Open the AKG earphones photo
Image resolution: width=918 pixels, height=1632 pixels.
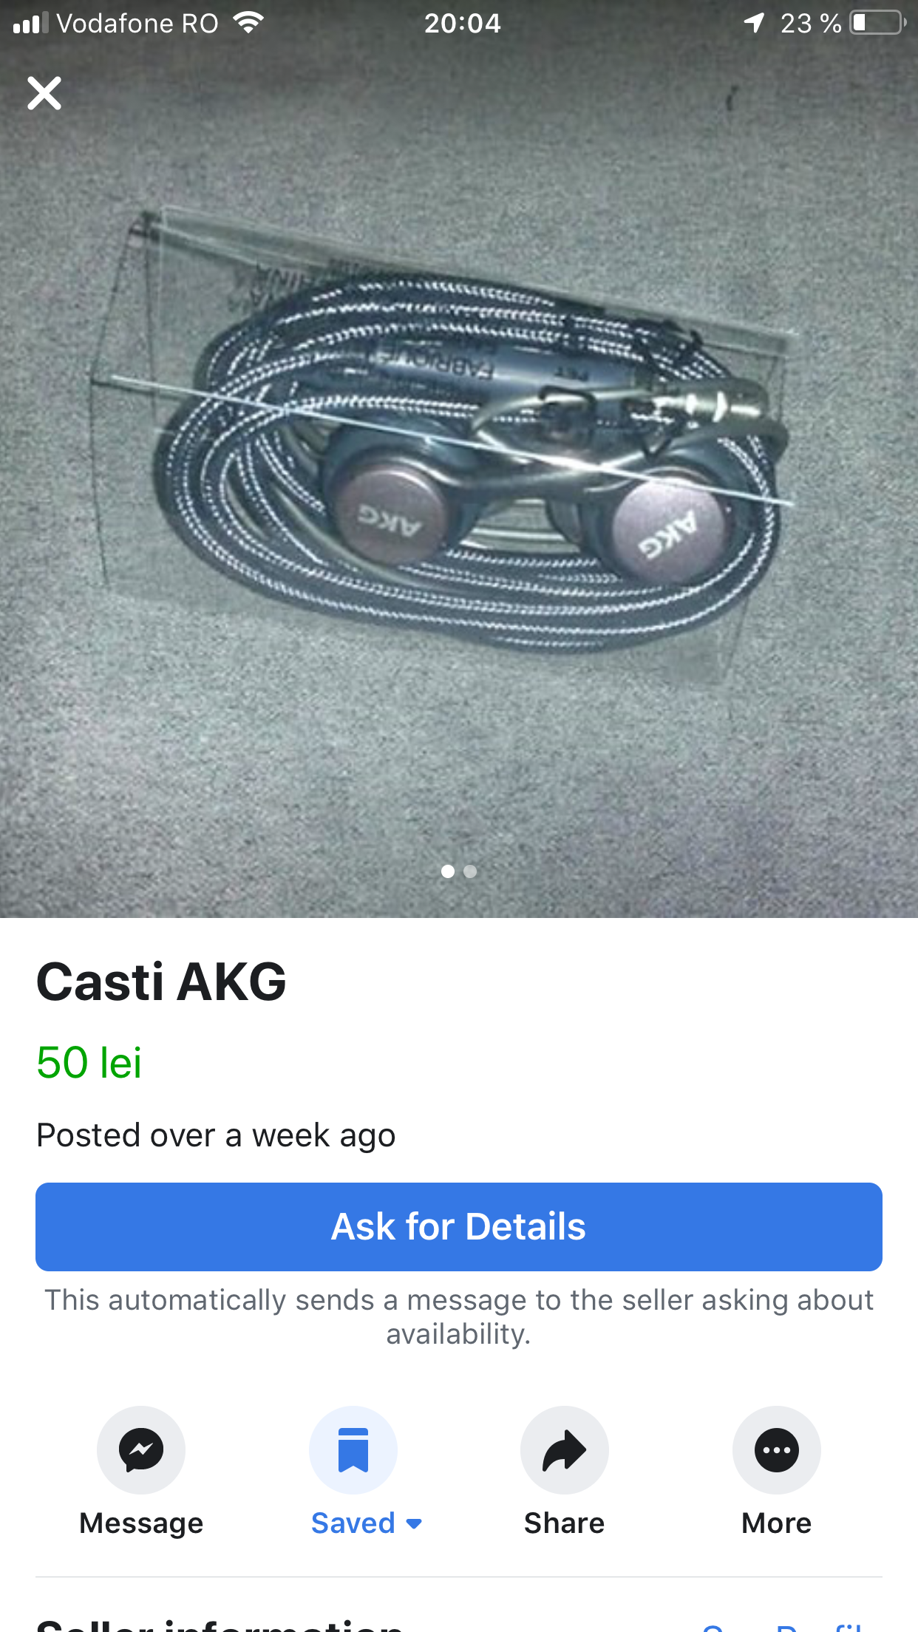[x=459, y=473]
